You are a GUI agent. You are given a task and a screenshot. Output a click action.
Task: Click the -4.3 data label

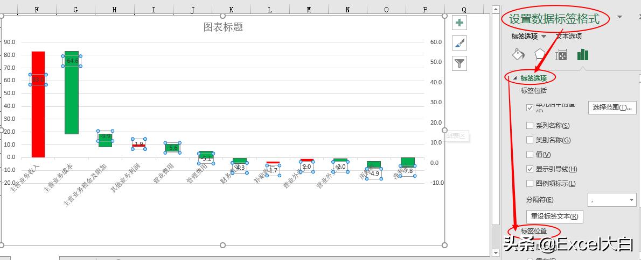click(240, 168)
